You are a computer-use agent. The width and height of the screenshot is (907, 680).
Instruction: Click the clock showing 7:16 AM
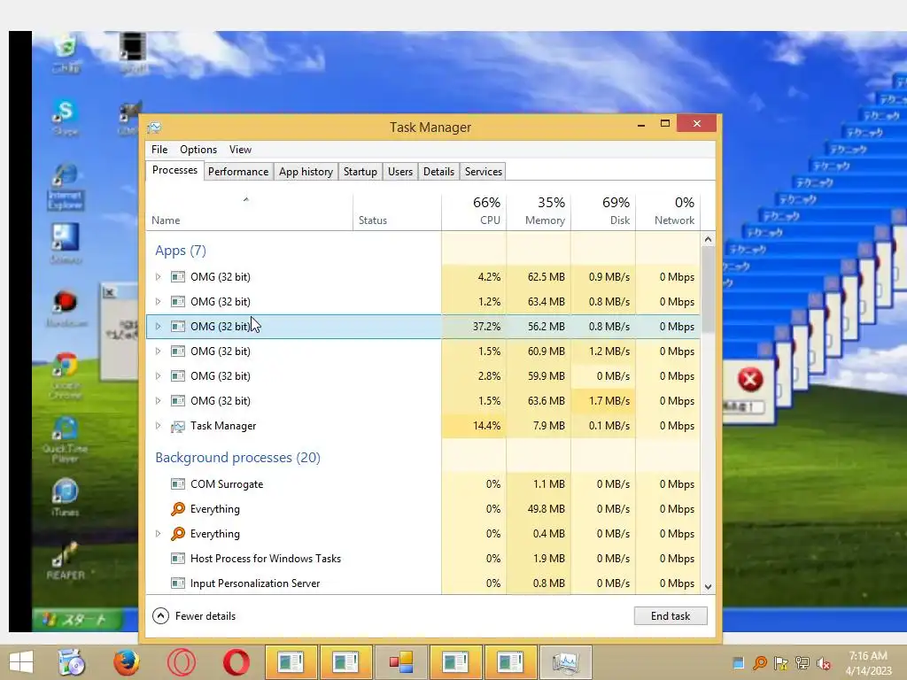(868, 656)
